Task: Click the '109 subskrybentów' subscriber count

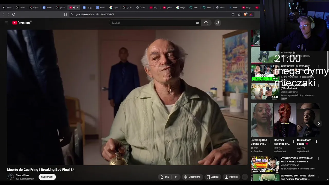Action: click(25, 179)
